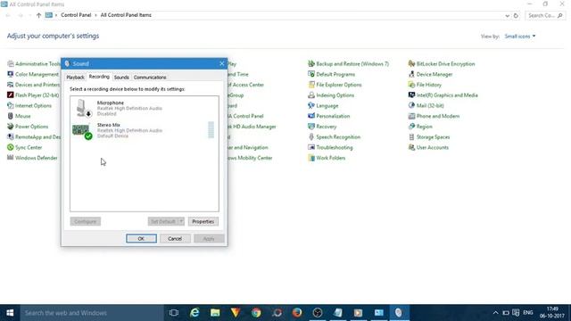Select the disabled Microphone device
Image resolution: width=571 pixels, height=321 pixels.
tap(145, 108)
